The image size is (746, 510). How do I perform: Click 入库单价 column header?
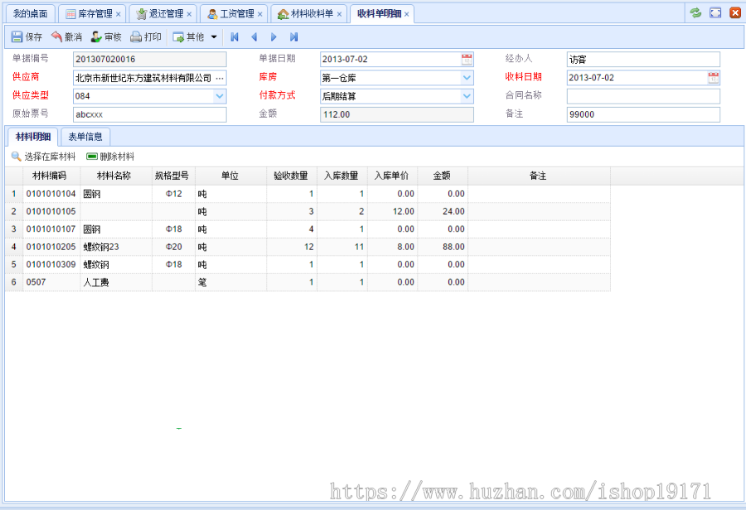point(393,176)
